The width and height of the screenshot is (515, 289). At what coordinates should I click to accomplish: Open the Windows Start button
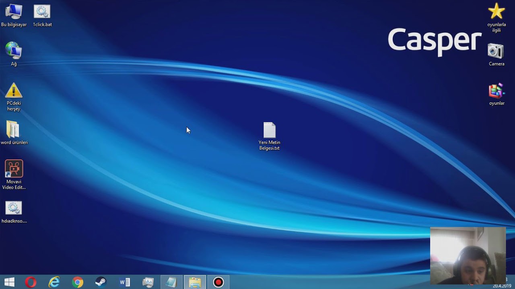pyautogui.click(x=9, y=282)
